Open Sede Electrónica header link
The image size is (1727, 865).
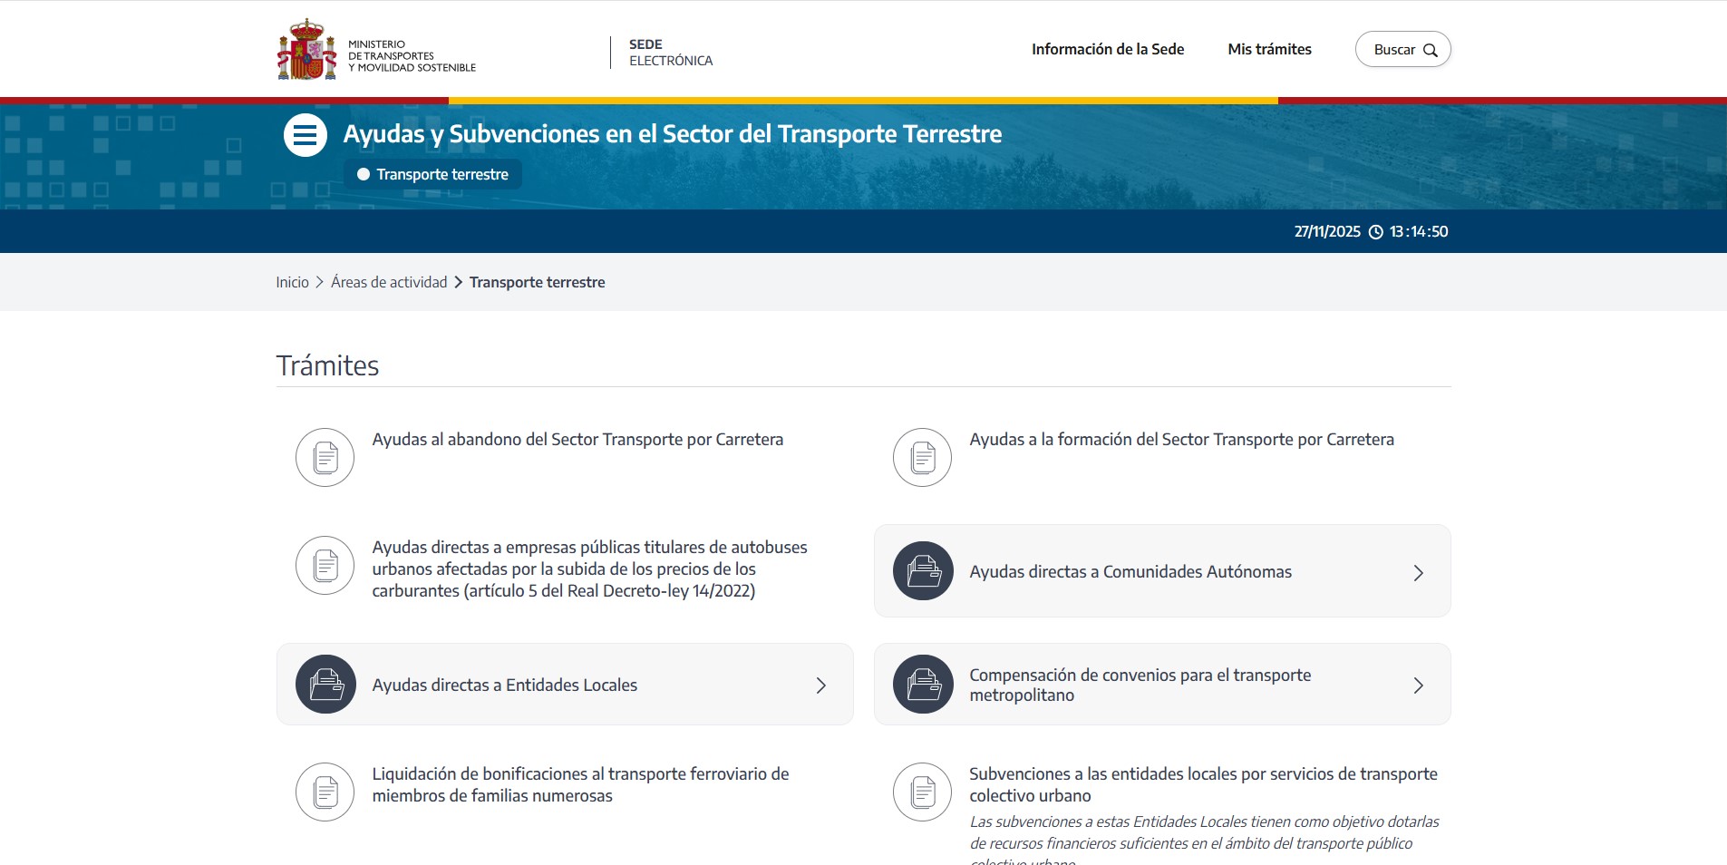tap(670, 53)
